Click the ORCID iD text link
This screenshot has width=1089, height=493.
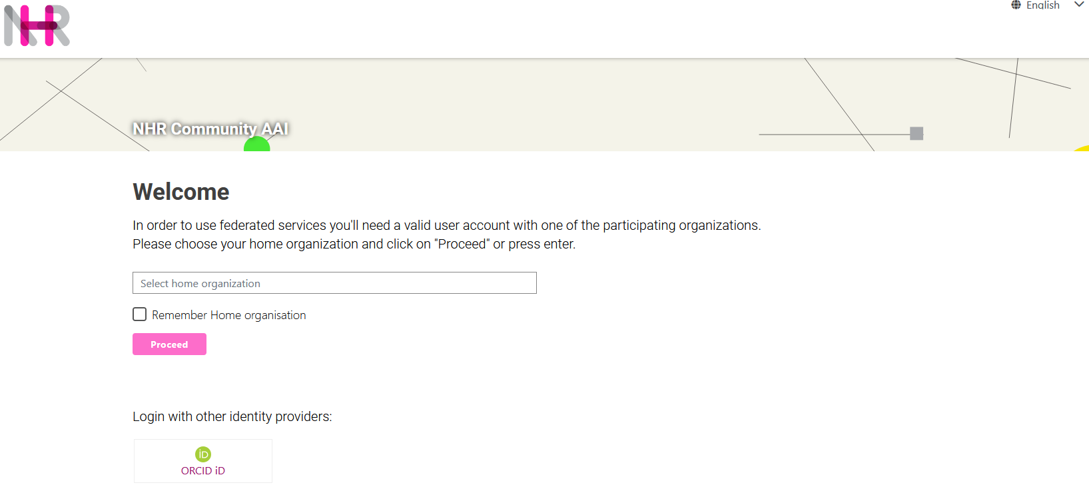point(203,471)
